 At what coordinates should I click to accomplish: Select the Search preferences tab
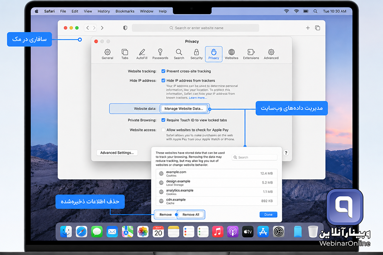click(x=179, y=54)
